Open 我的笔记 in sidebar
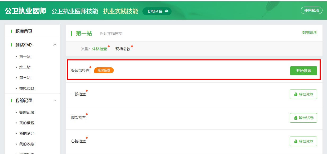This screenshot has height=154, width=327. pyautogui.click(x=26, y=133)
